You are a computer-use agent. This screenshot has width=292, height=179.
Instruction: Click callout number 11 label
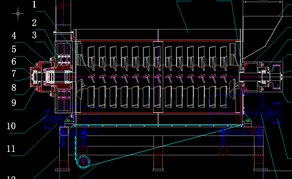11,149
